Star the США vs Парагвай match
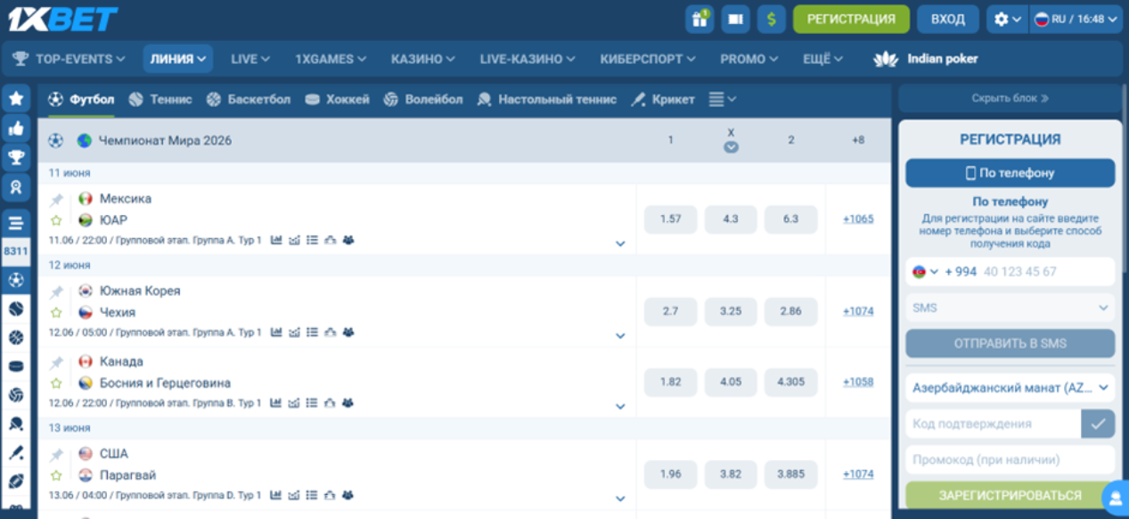This screenshot has height=519, width=1129. click(x=56, y=474)
